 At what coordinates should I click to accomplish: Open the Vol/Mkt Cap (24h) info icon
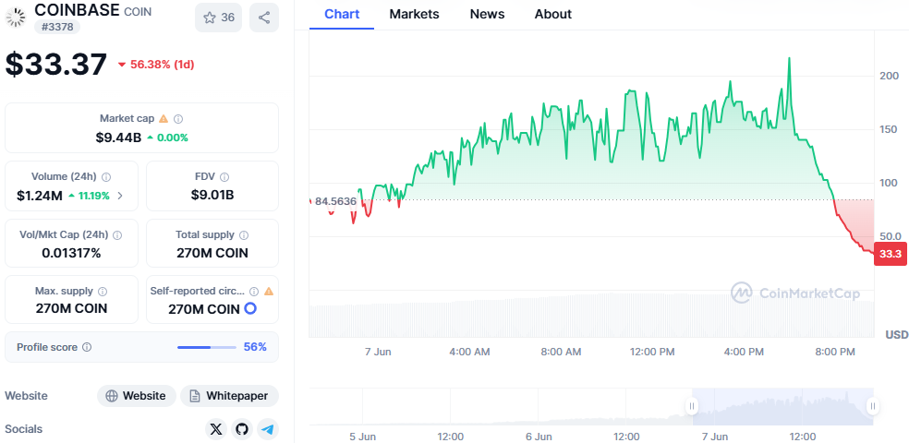click(117, 235)
